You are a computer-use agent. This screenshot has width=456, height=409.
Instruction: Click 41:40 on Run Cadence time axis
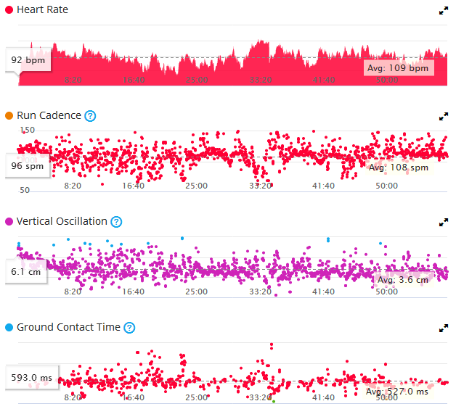[x=323, y=186]
